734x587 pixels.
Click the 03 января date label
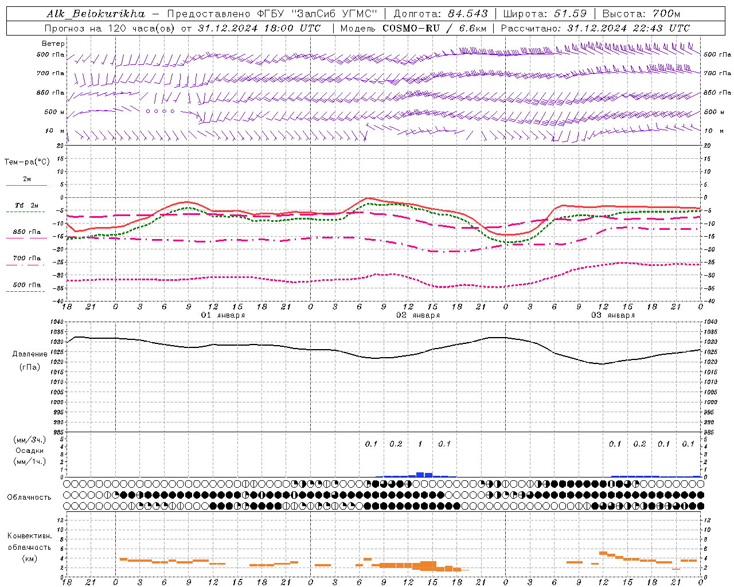click(x=613, y=315)
